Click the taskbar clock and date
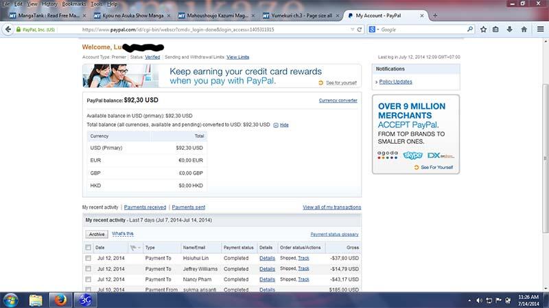 pyautogui.click(x=528, y=300)
